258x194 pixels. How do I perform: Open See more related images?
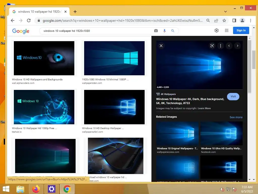click(x=236, y=117)
